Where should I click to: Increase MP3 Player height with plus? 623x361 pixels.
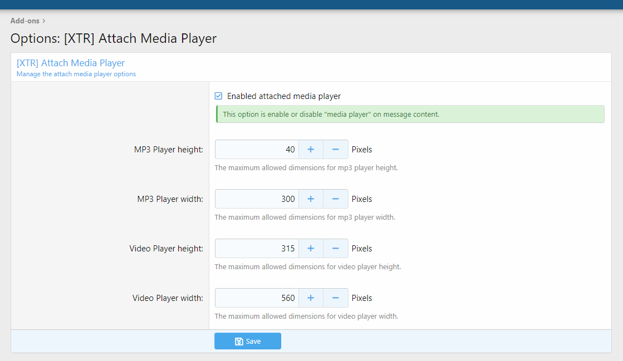tap(311, 149)
